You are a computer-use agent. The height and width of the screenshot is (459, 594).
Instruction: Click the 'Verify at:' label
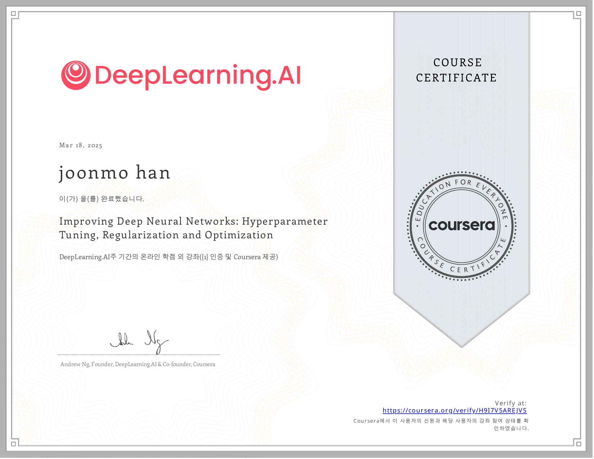coord(510,403)
